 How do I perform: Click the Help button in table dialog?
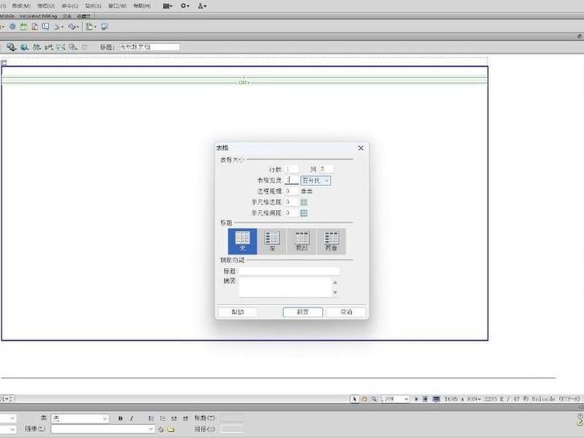[238, 312]
